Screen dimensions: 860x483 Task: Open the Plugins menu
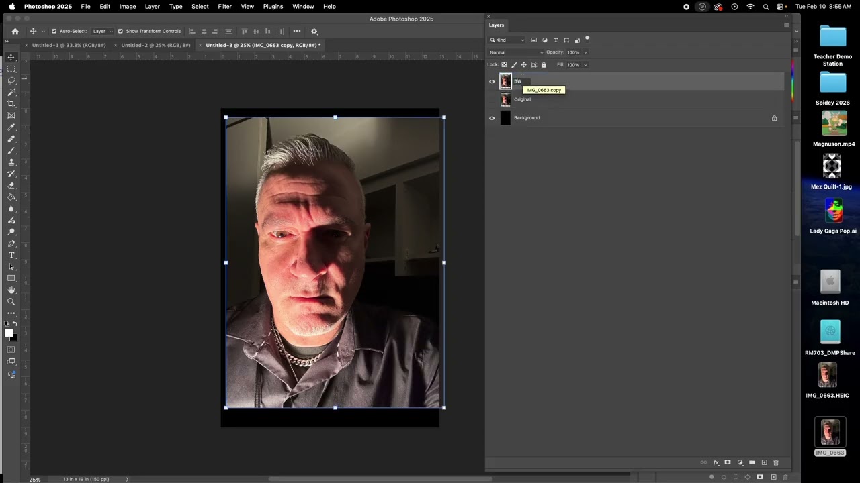tap(273, 7)
